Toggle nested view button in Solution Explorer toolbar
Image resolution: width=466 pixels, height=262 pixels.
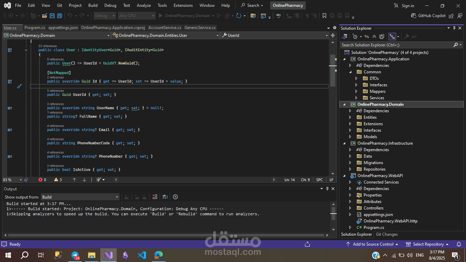click(392, 37)
